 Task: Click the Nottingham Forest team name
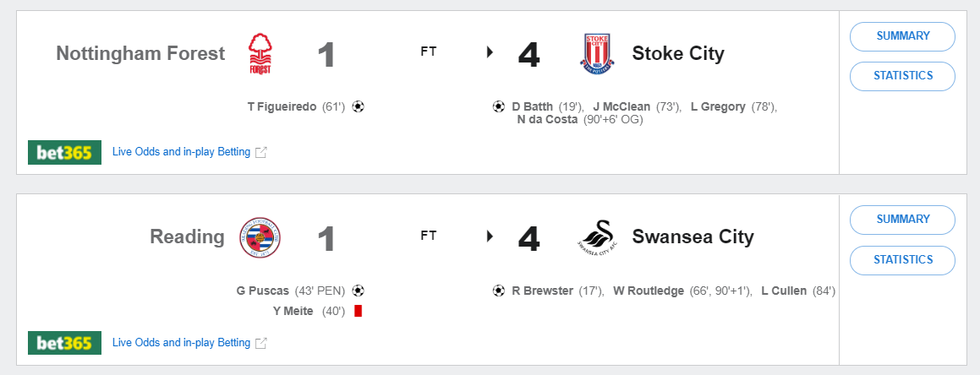click(140, 54)
